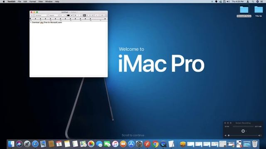The image size is (266, 149).
Task: Click the Thu 4:25 PM clock
Action: click(237, 2)
